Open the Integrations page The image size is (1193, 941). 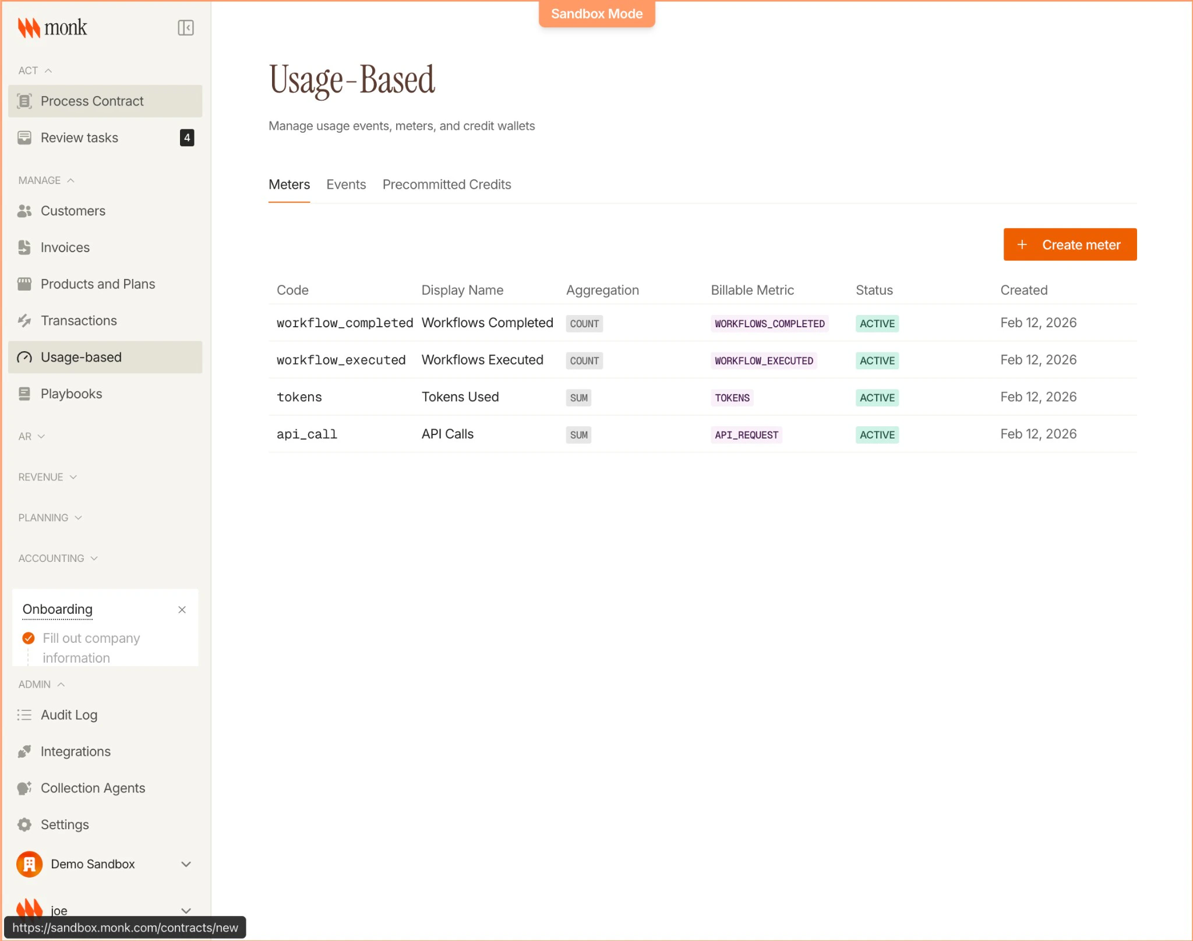[x=75, y=751]
